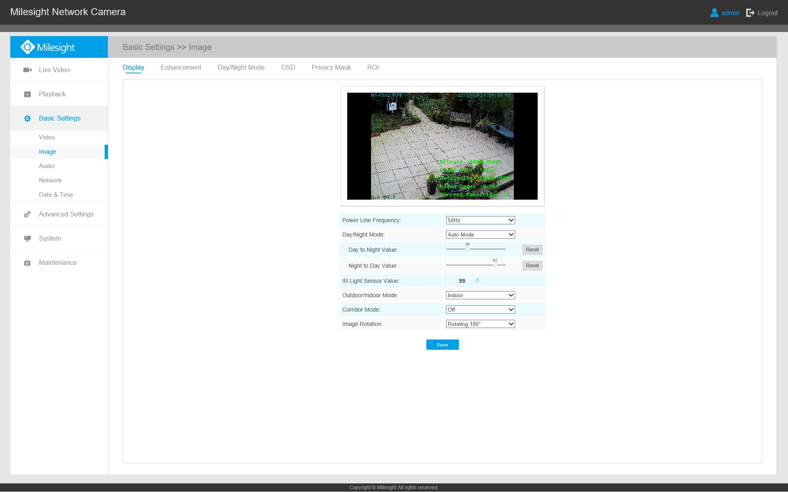
Task: Click the System monitor icon
Action: (x=27, y=239)
